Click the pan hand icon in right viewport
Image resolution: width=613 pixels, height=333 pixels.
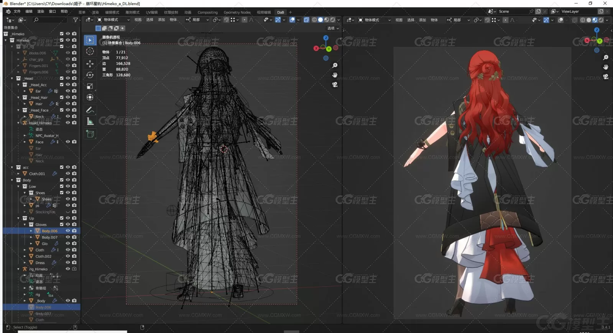pyautogui.click(x=606, y=67)
